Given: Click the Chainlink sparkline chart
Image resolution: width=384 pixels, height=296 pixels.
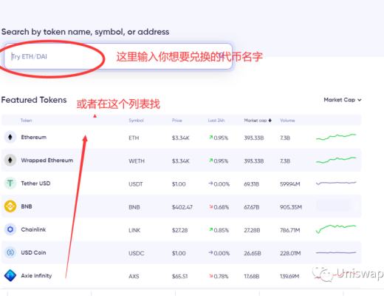Looking at the screenshot, I should 336,229.
